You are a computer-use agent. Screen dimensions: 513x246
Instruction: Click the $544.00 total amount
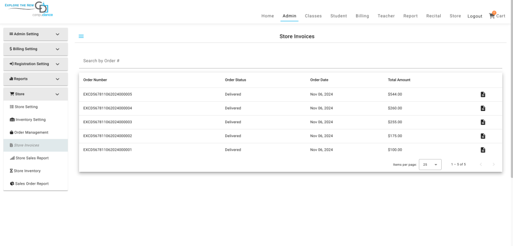point(395,94)
